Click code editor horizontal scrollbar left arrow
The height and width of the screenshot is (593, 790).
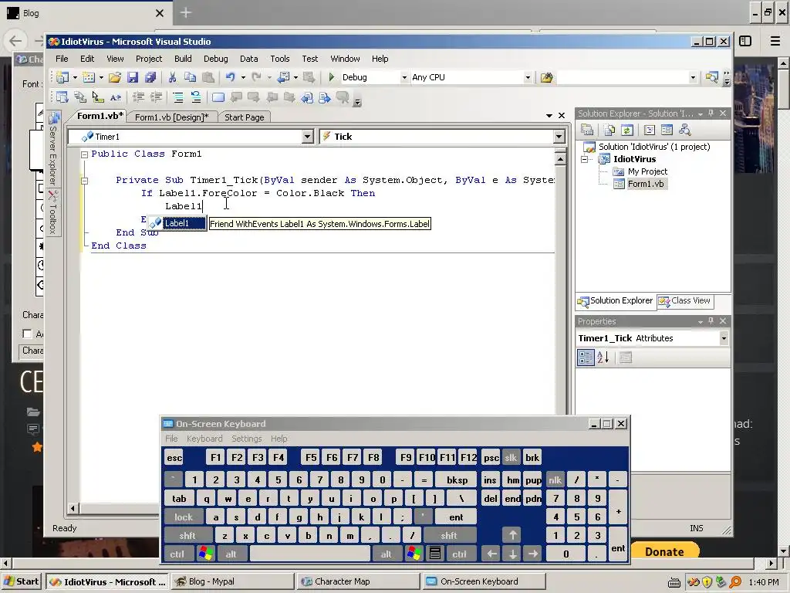73,508
